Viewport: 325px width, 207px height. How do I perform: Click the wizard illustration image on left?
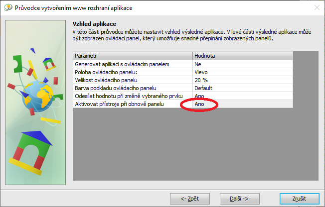pyautogui.click(x=35, y=103)
